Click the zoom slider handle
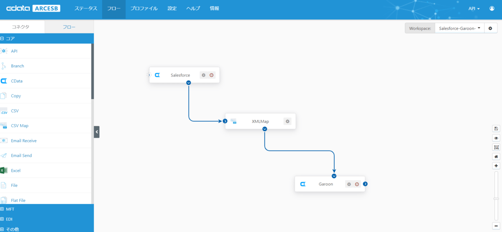 [x=497, y=199]
